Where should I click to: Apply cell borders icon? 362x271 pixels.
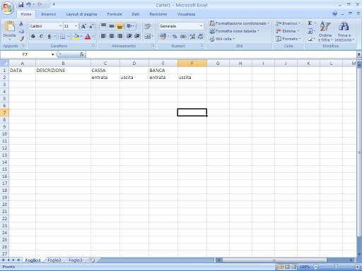point(62,36)
